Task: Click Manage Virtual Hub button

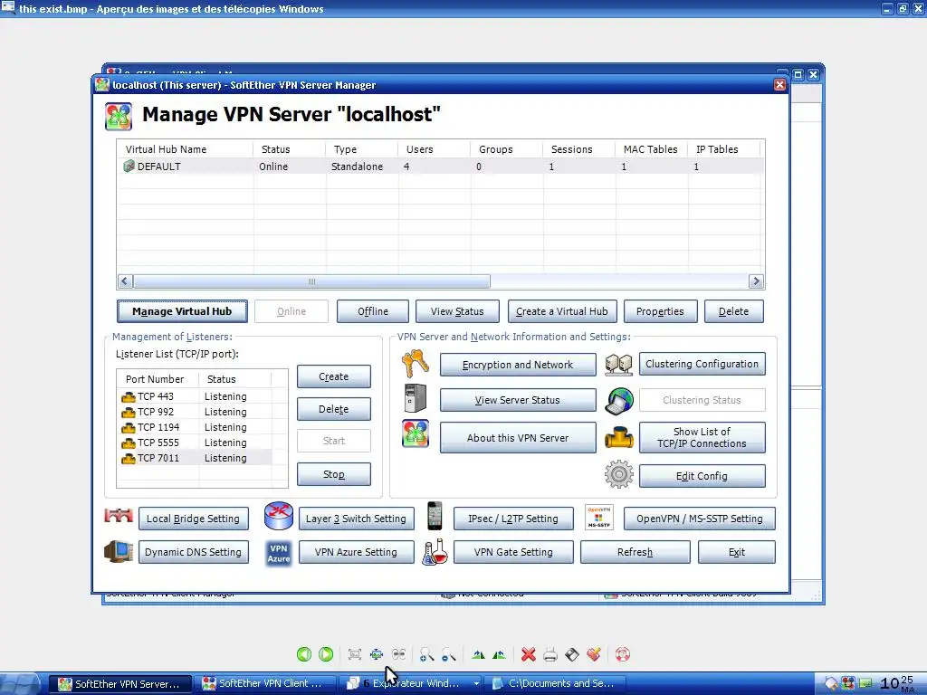Action: pos(182,311)
